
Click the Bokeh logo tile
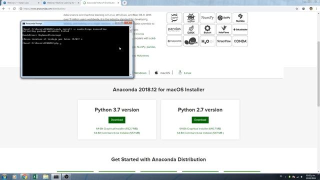tap(207, 29)
